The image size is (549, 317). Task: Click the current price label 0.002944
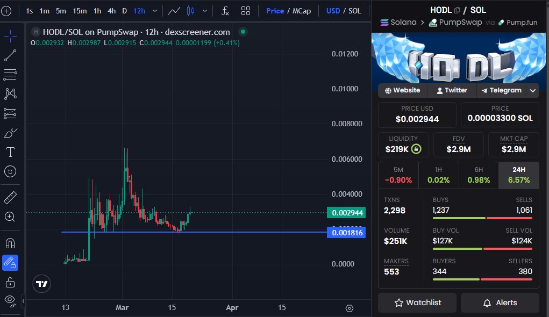tap(346, 213)
